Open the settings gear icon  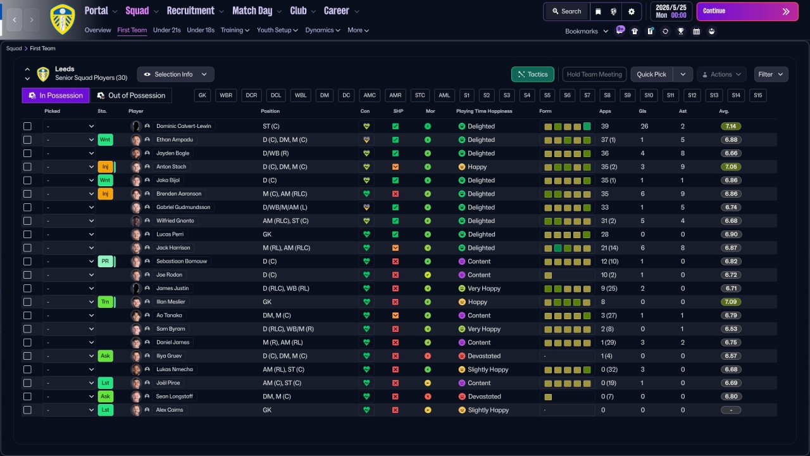631,11
